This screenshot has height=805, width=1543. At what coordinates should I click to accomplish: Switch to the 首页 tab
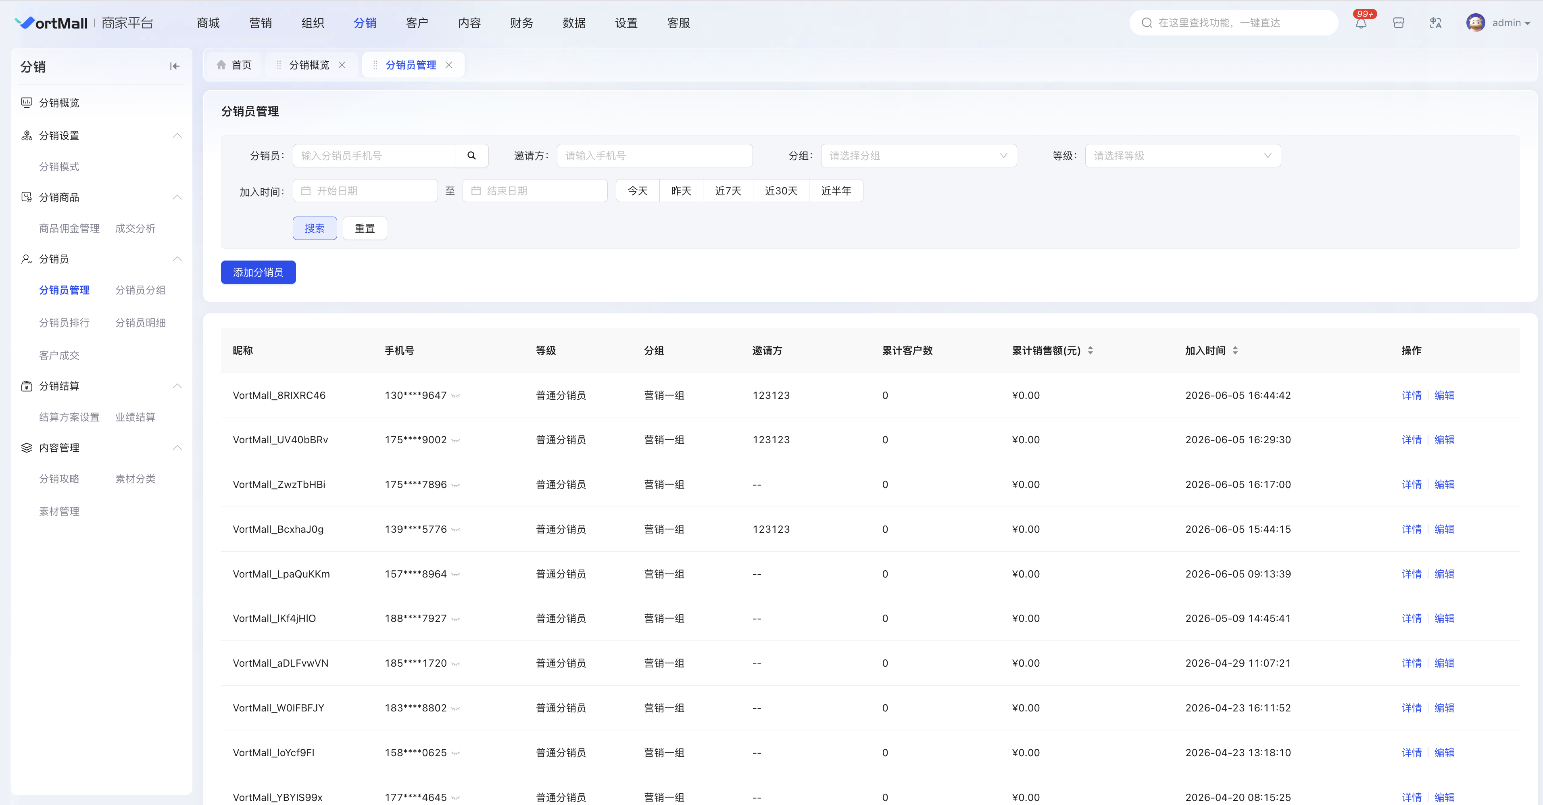coord(234,65)
